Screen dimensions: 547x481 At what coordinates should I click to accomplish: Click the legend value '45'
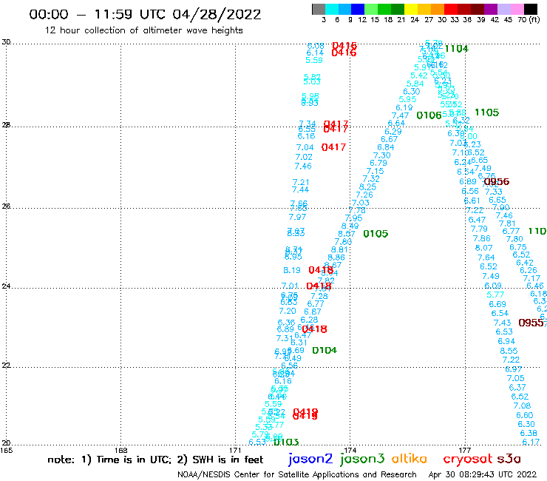[x=508, y=20]
